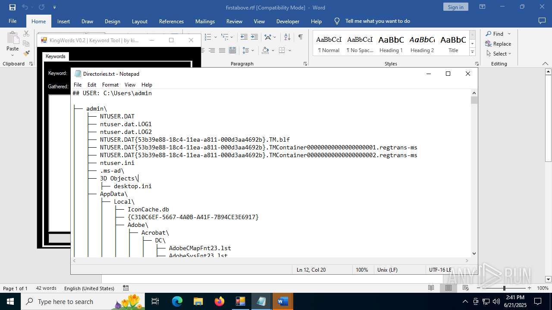The width and height of the screenshot is (552, 310).
Task: Open the Clipboard dialog launcher
Action: (x=31, y=64)
